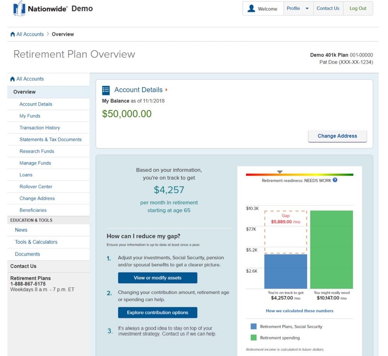Click the Retirement Plan Overview heading
The height and width of the screenshot is (356, 388).
pyautogui.click(x=74, y=54)
